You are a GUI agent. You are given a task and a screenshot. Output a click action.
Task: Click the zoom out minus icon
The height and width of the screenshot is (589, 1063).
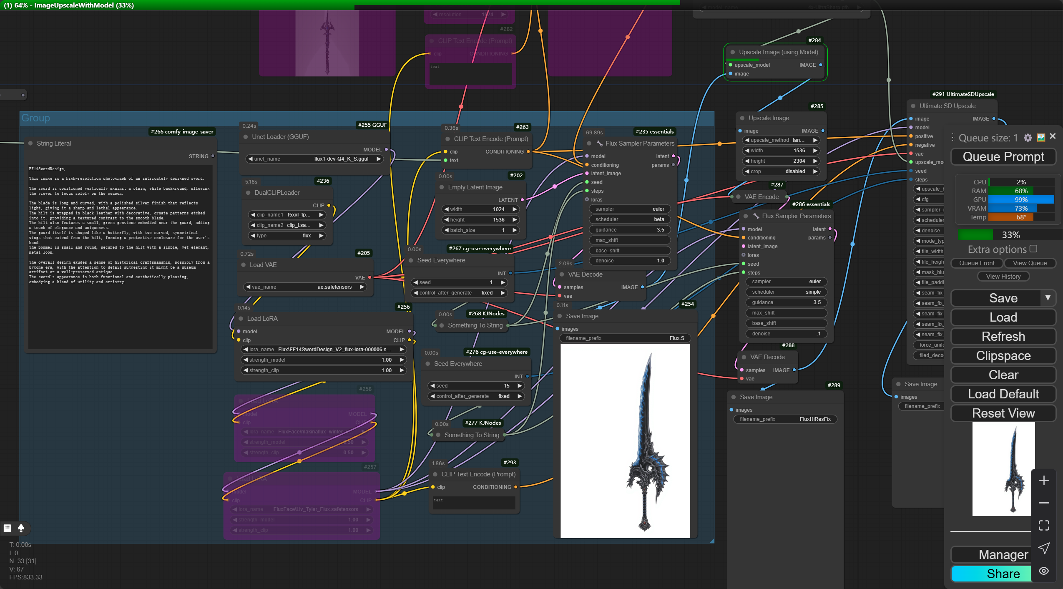pos(1044,503)
